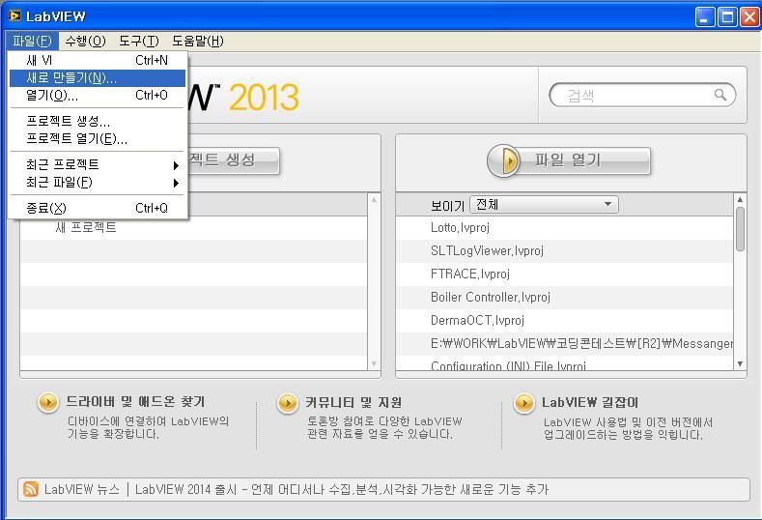
Task: Click the recent files scroll-up arrow
Action: 740,199
